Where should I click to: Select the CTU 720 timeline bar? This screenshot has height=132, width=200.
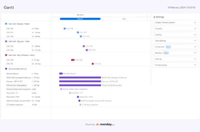point(87,50)
